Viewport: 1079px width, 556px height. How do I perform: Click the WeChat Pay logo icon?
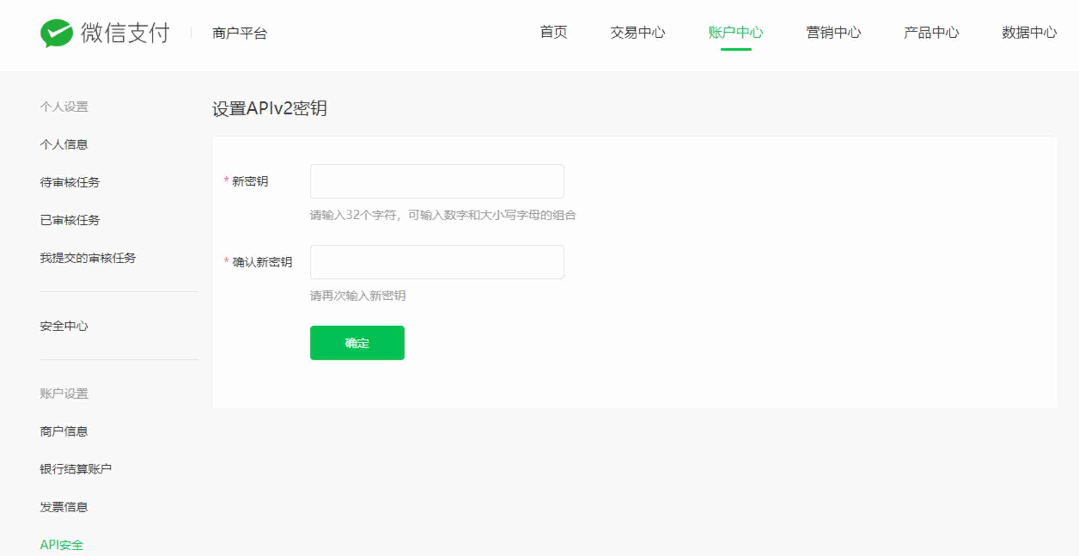56,33
